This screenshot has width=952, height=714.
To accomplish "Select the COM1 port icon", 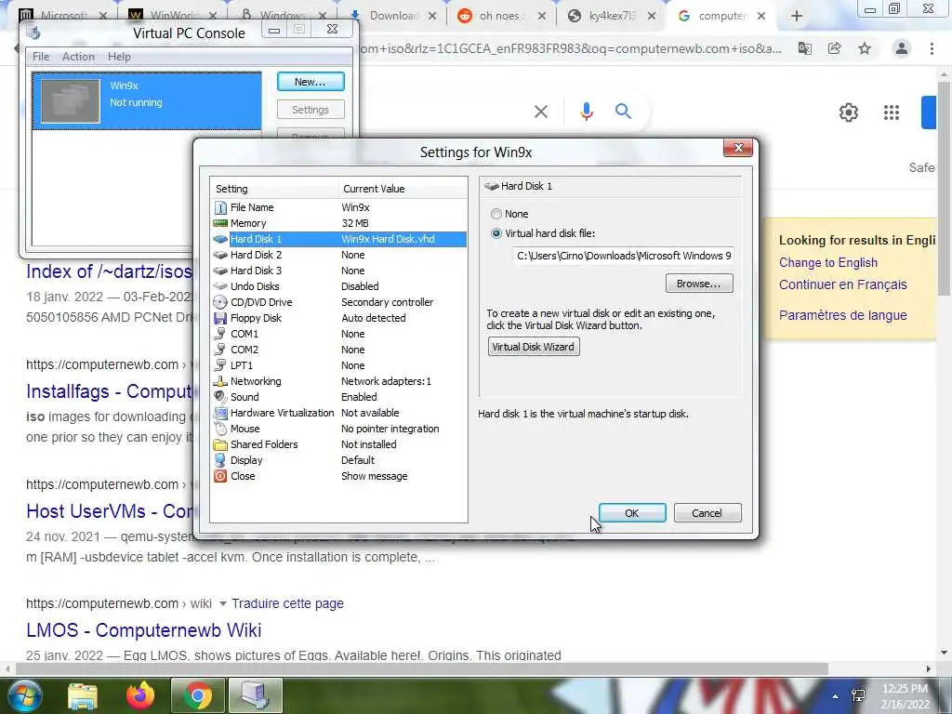I will pos(220,334).
